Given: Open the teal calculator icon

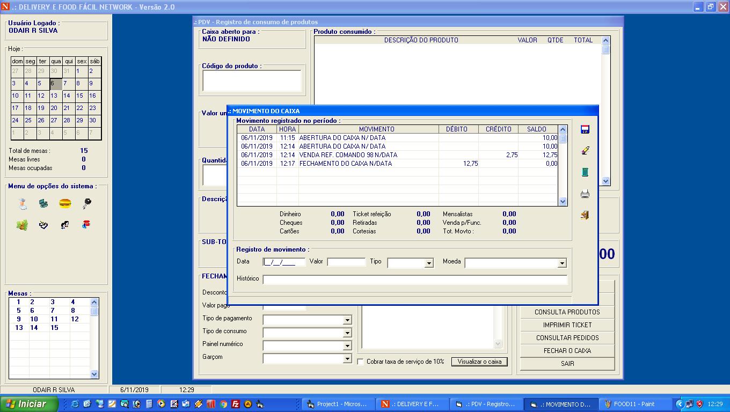Looking at the screenshot, I should 585,172.
